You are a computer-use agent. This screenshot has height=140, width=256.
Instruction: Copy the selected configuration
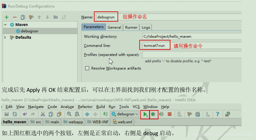pos(23,17)
